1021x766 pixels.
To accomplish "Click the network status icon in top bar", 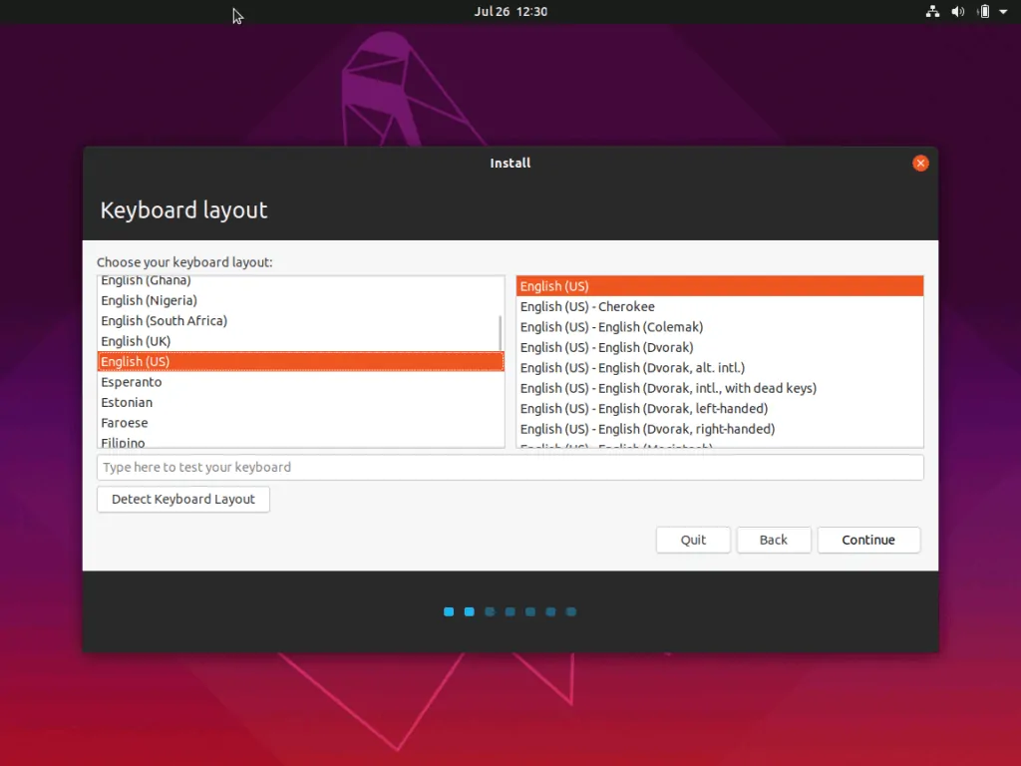I will (932, 12).
